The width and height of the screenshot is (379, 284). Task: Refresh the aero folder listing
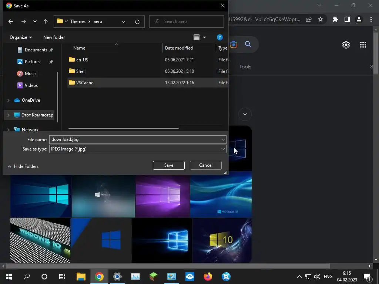(137, 22)
